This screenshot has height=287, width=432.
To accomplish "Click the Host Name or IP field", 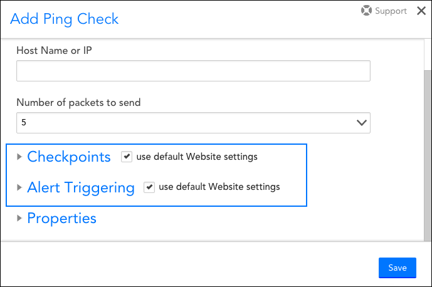I will click(193, 71).
